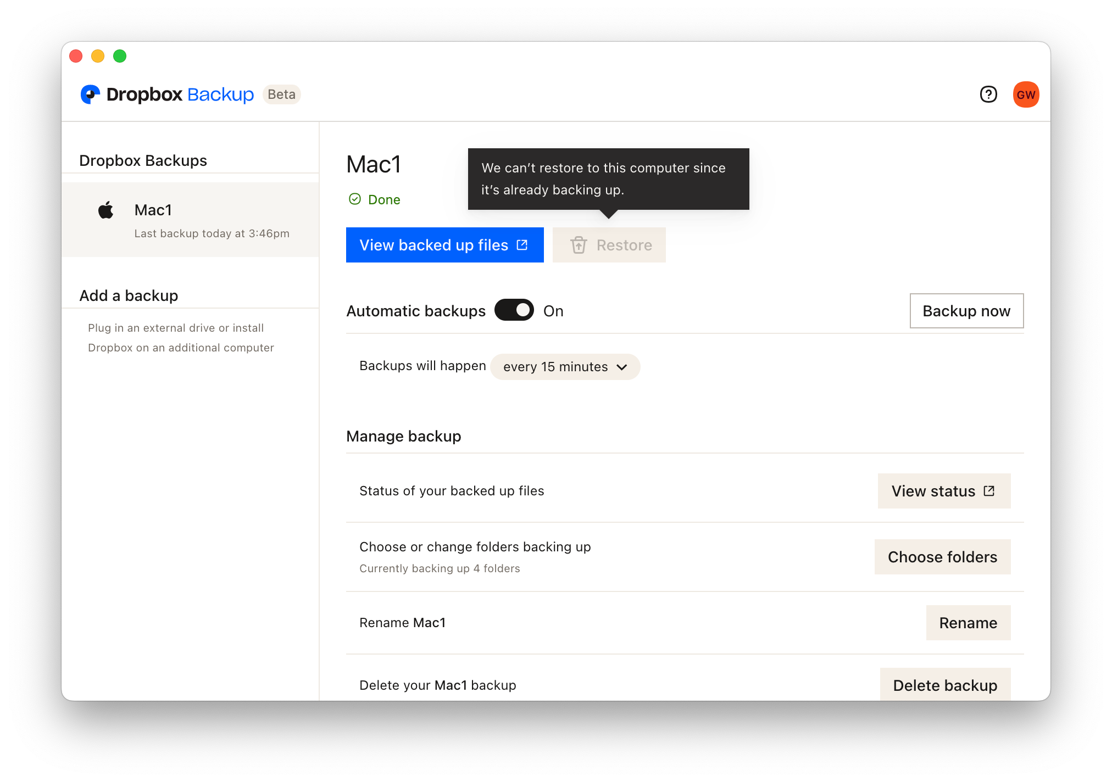
Task: Toggle automatic backups on/off switch
Action: coord(515,310)
